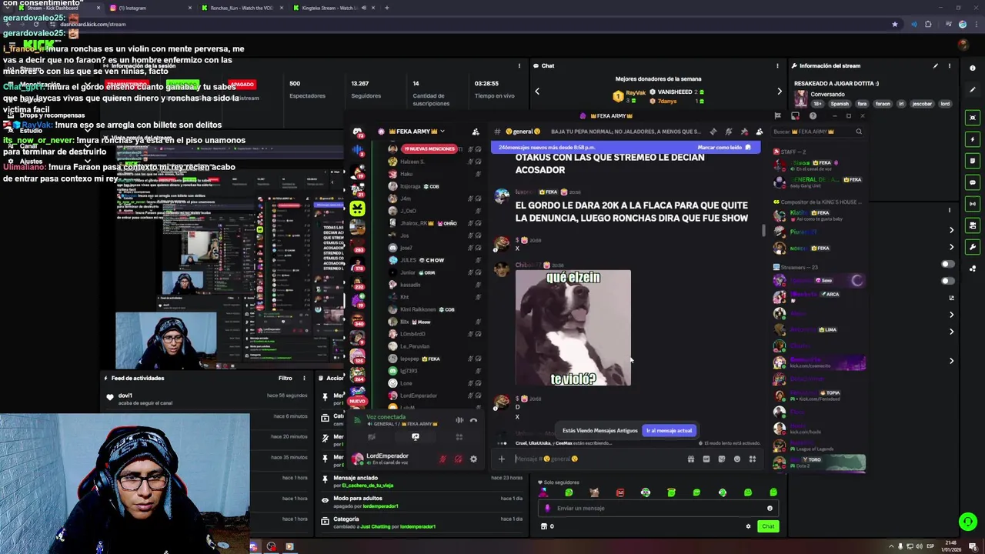Select LordEmperador in Discord channel list

coord(418,395)
